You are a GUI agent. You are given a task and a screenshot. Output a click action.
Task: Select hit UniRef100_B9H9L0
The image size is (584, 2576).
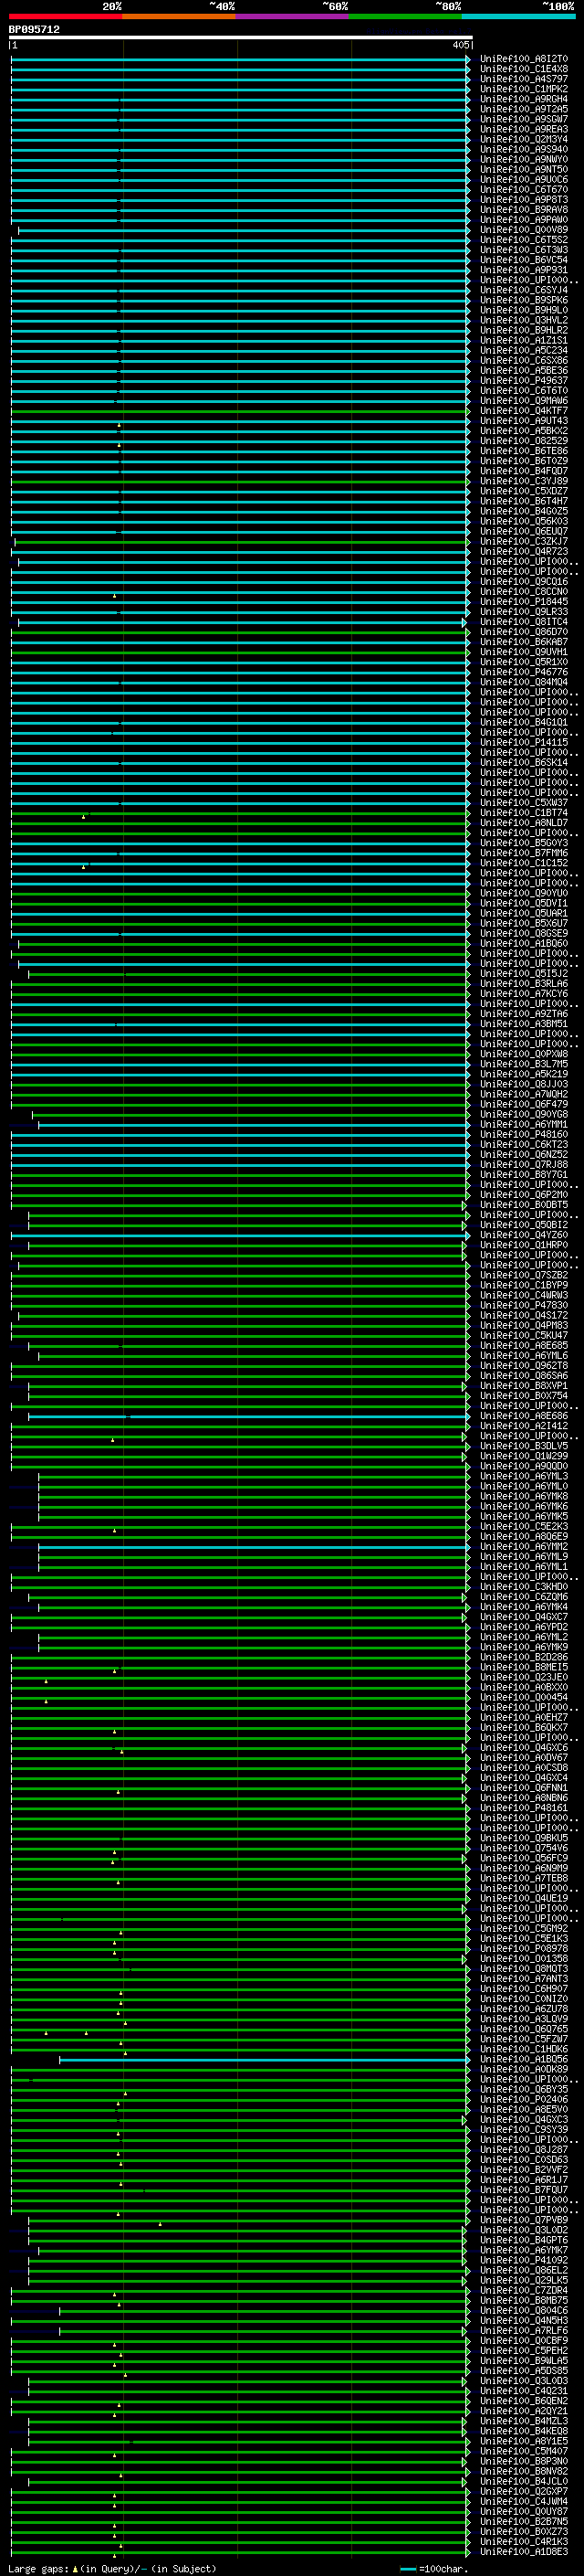click(524, 310)
